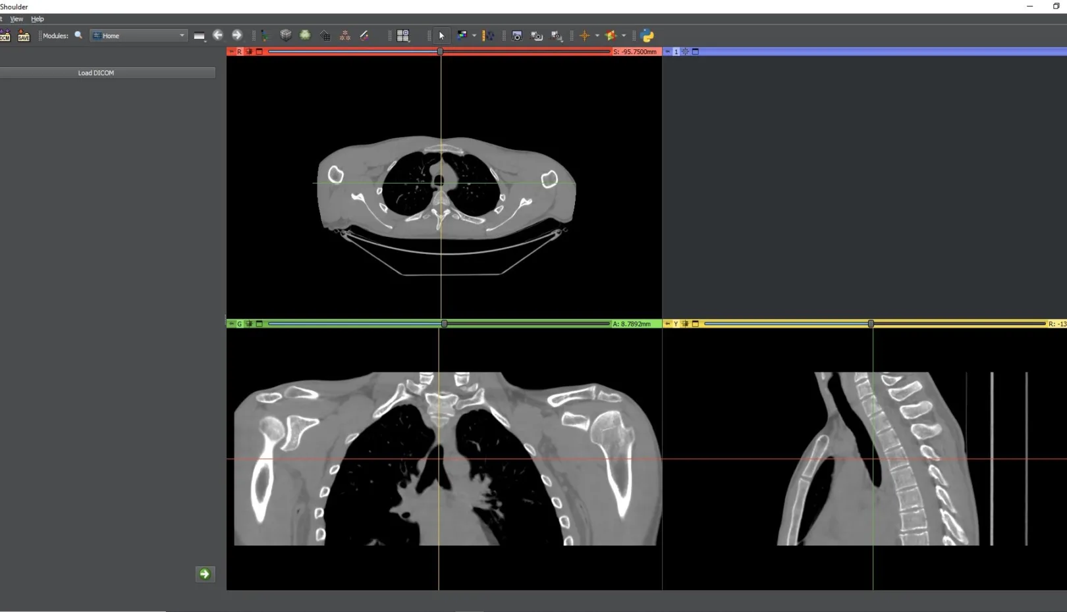Go to the previous module with back arrow

[218, 36]
